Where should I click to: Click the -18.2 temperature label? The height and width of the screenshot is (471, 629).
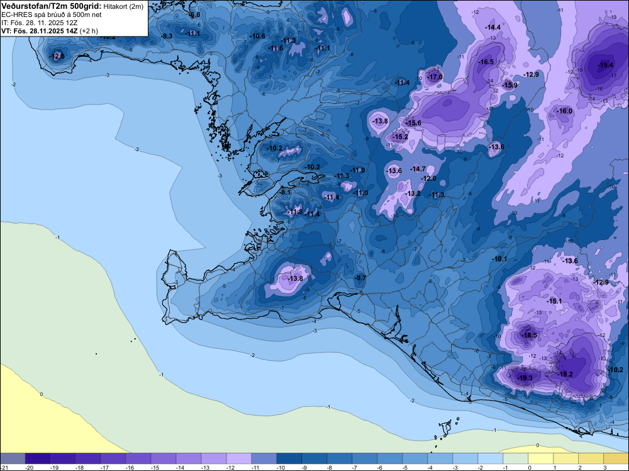click(565, 374)
